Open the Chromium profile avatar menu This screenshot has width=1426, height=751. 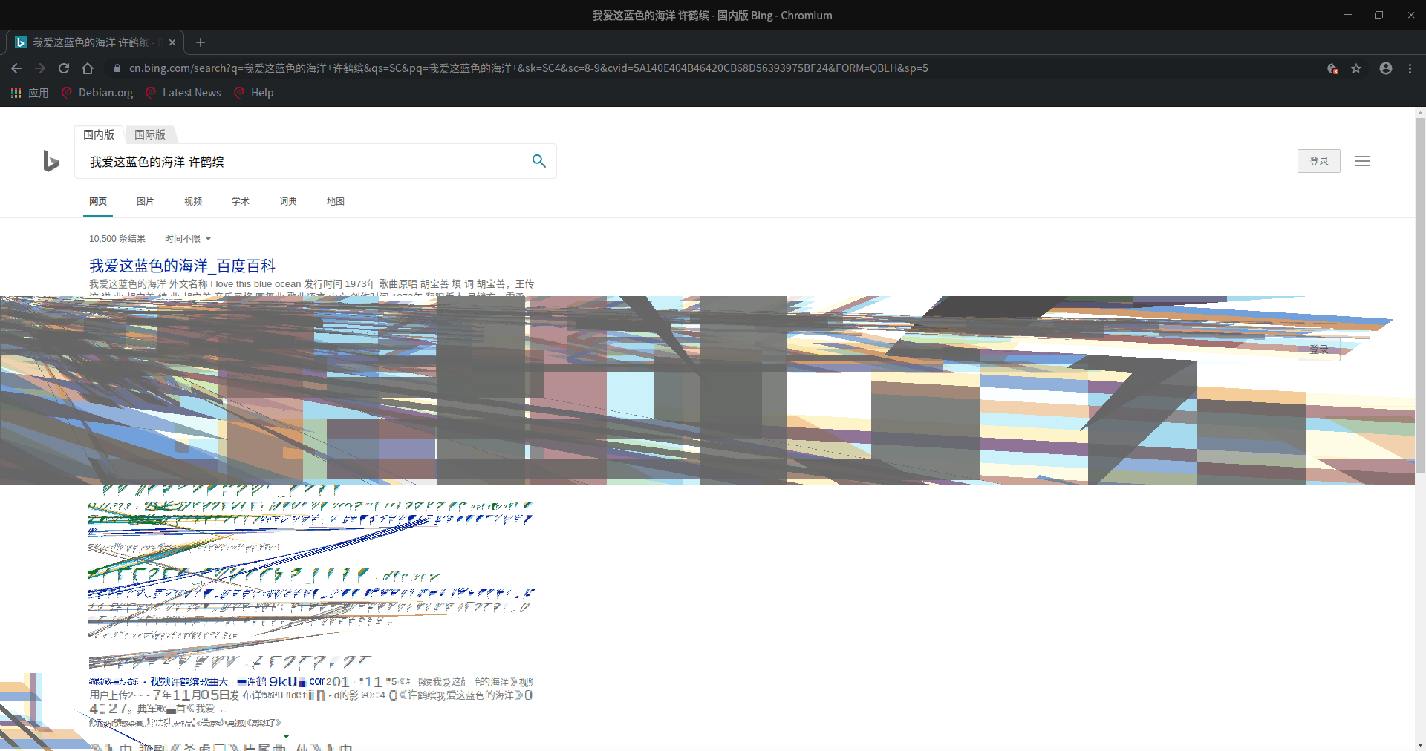coord(1386,68)
